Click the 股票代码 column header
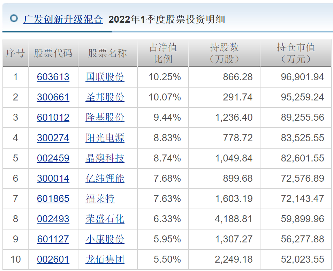 click(x=53, y=53)
